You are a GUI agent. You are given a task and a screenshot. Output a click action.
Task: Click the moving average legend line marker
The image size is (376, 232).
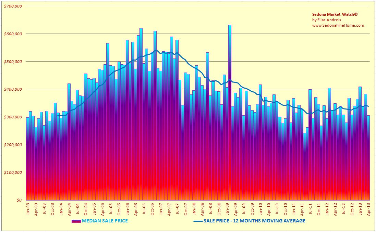[x=198, y=221]
